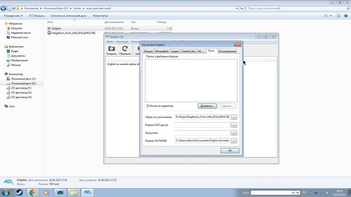Sort by the Имя column header

point(50,22)
